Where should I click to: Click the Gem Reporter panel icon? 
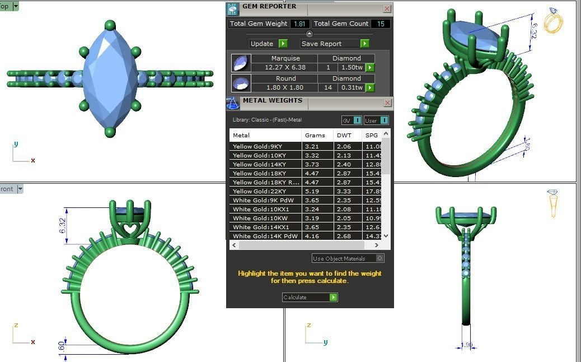coord(232,9)
